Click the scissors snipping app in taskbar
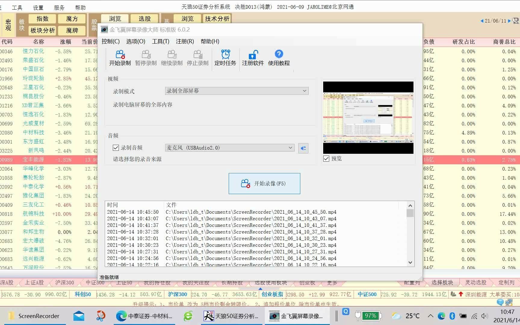The height and width of the screenshot is (325, 520). [101, 316]
